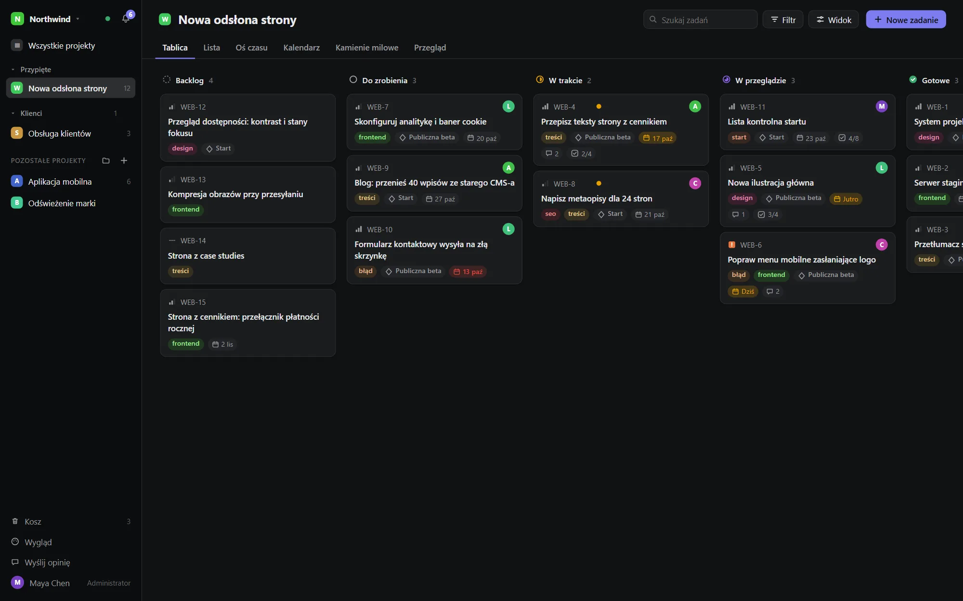Image resolution: width=963 pixels, height=601 pixels.
Task: Click Nowe zadanie button
Action: 906,20
